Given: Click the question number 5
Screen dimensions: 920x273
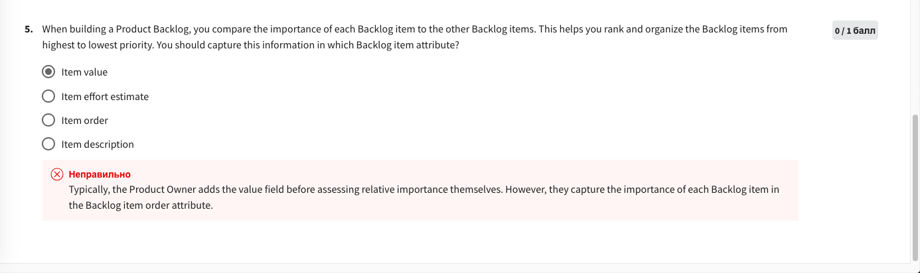Looking at the screenshot, I should coord(29,29).
